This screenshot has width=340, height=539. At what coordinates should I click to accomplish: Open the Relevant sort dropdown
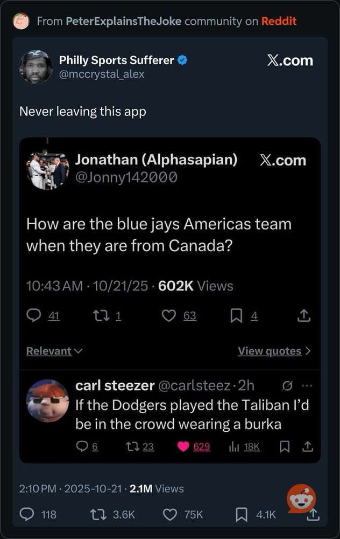pyautogui.click(x=54, y=351)
